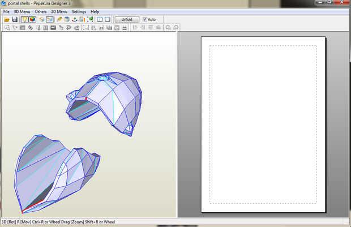Click the dark grid icon in lower toolbar

coord(23,28)
